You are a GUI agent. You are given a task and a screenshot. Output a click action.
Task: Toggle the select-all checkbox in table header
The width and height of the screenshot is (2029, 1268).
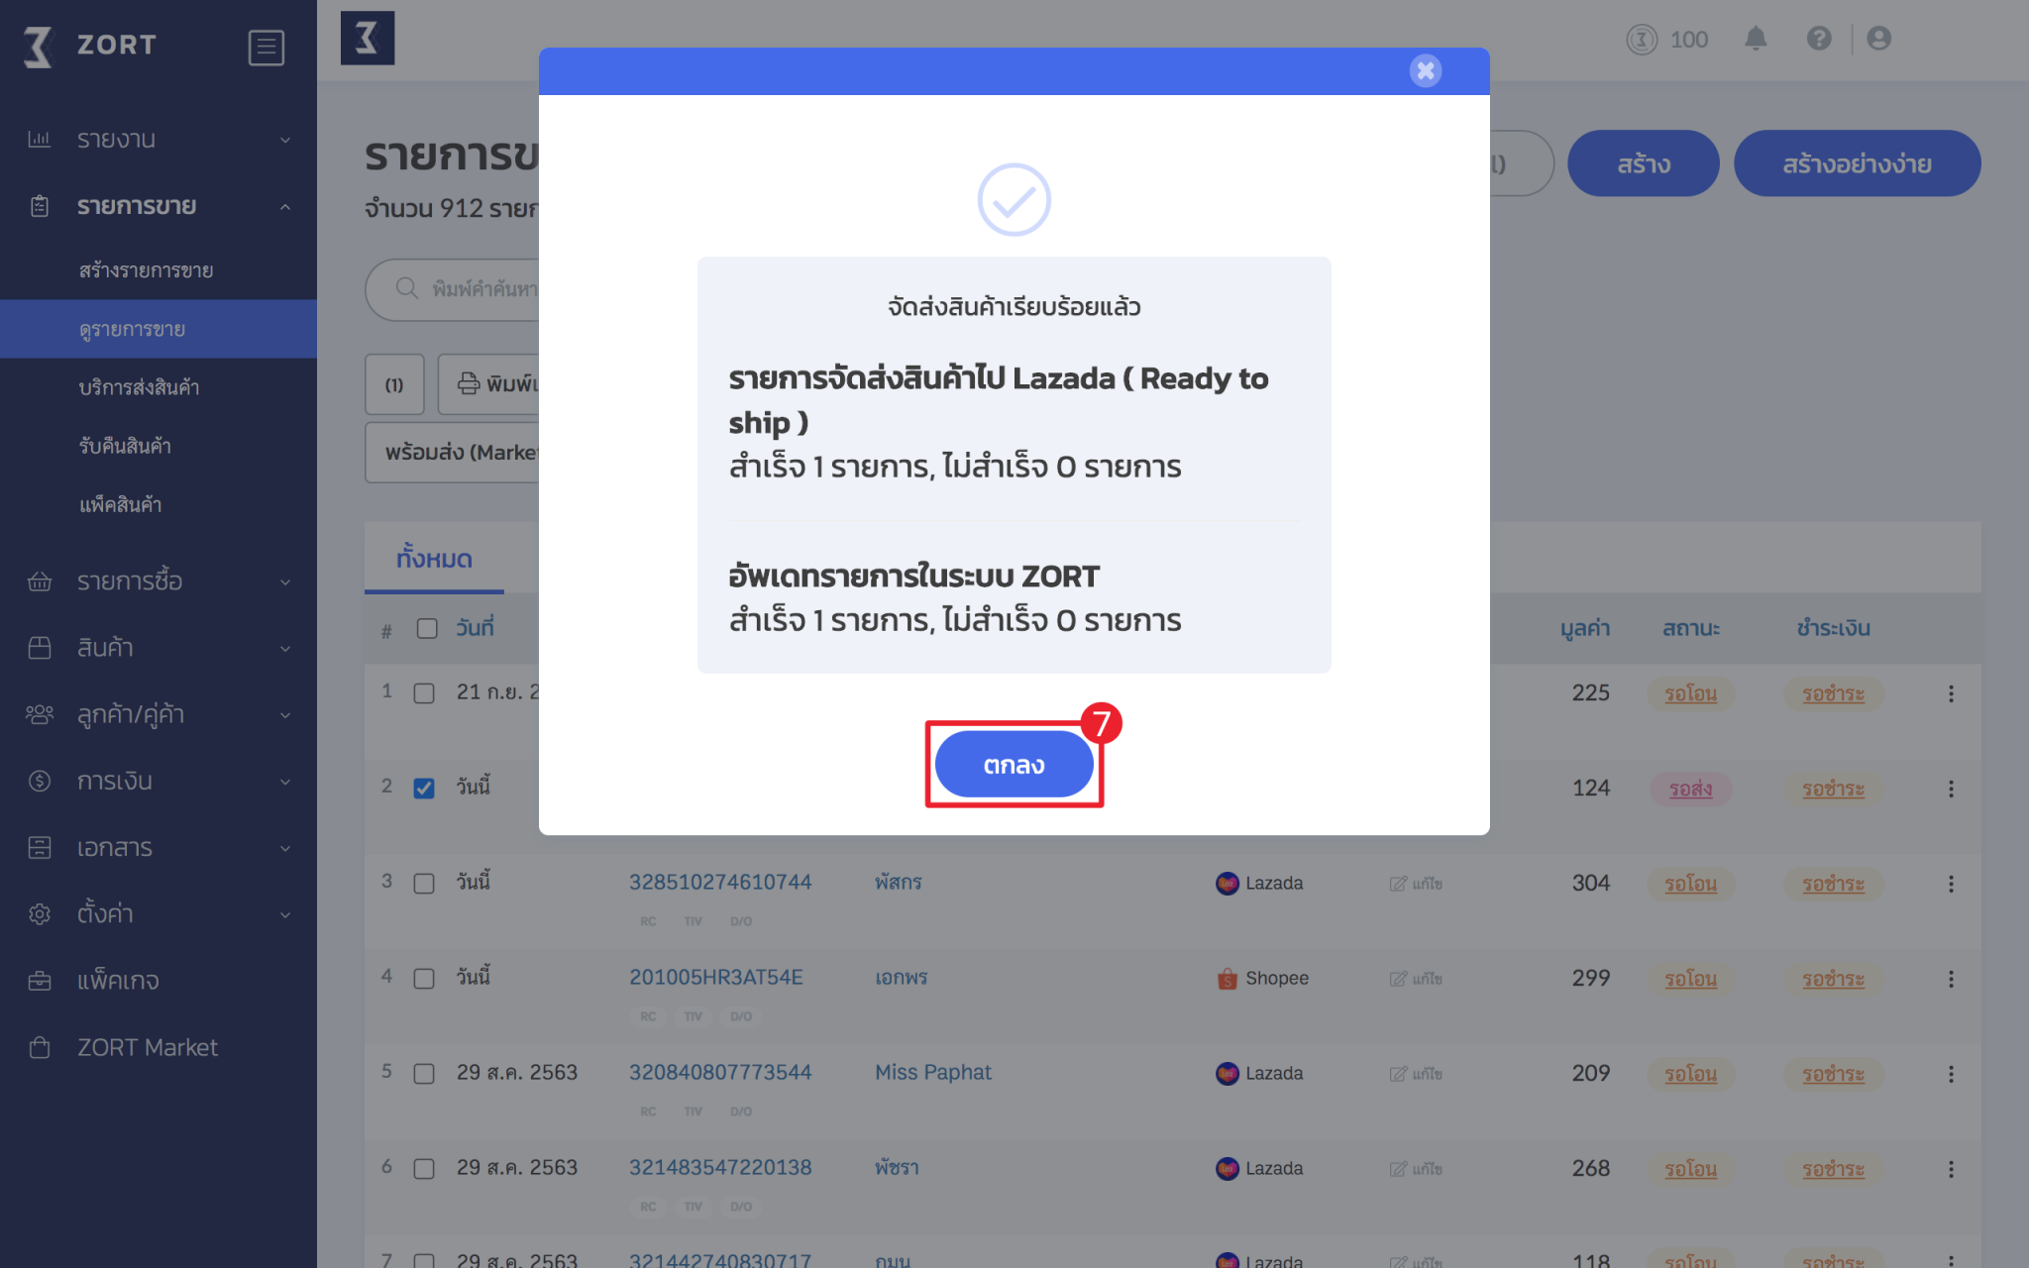click(x=427, y=629)
